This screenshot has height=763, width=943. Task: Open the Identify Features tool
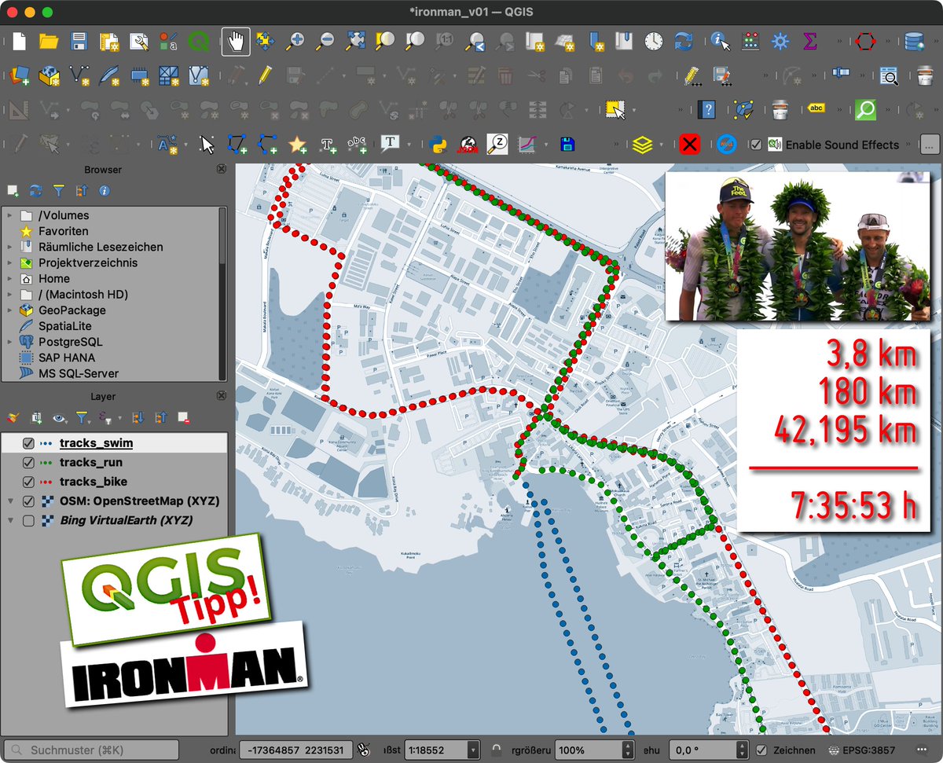pos(717,41)
